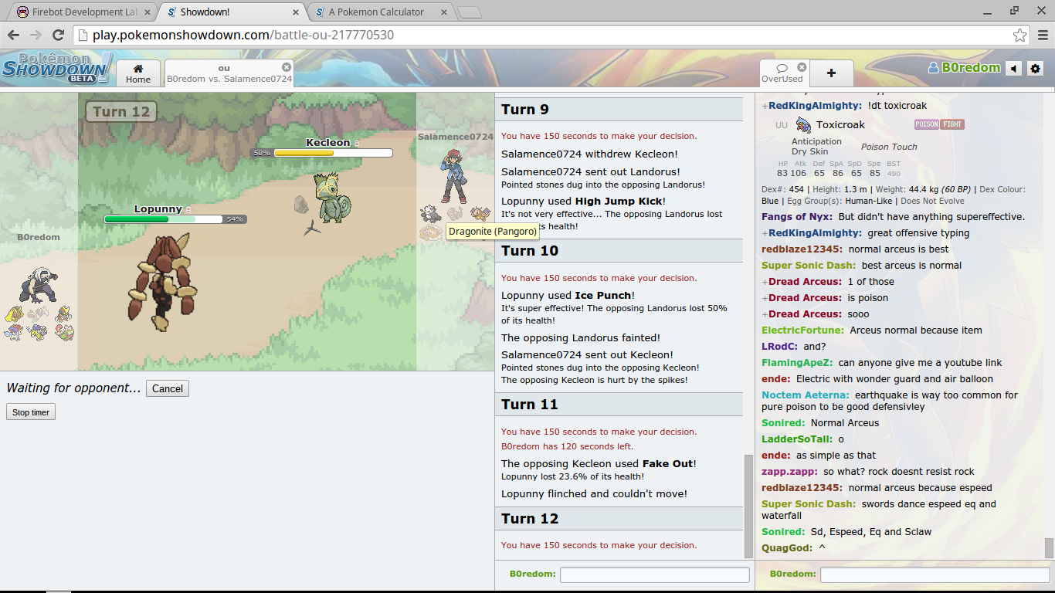Cancel the pending move decision
Image resolution: width=1055 pixels, height=593 pixels.
[x=168, y=388]
